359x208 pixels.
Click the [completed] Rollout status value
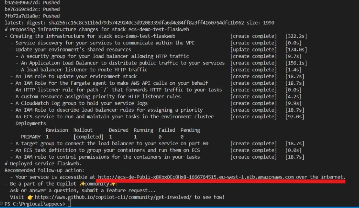(x=88, y=137)
